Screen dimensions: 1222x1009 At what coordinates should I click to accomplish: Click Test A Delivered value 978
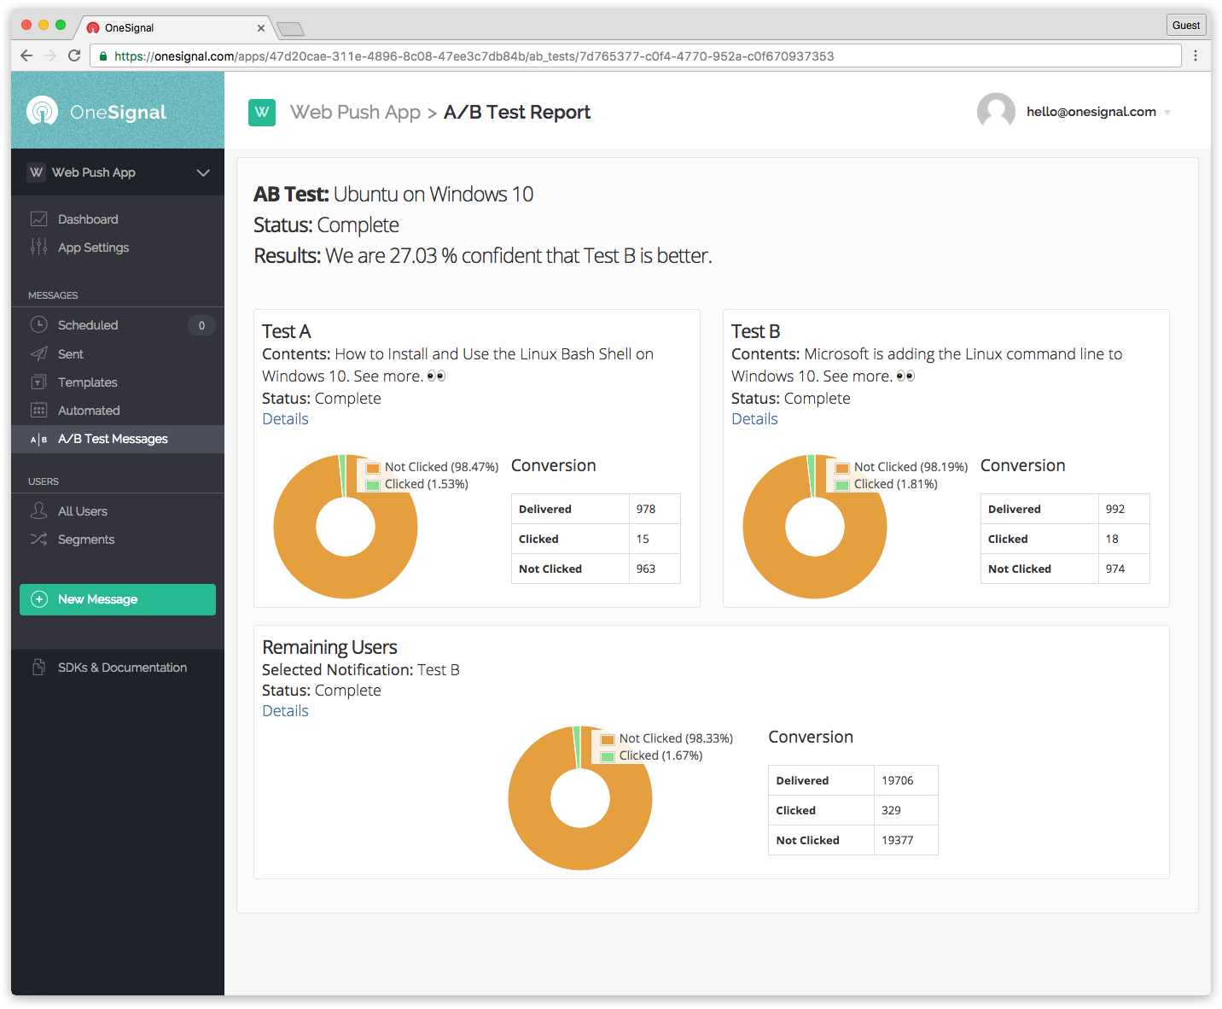tap(646, 509)
